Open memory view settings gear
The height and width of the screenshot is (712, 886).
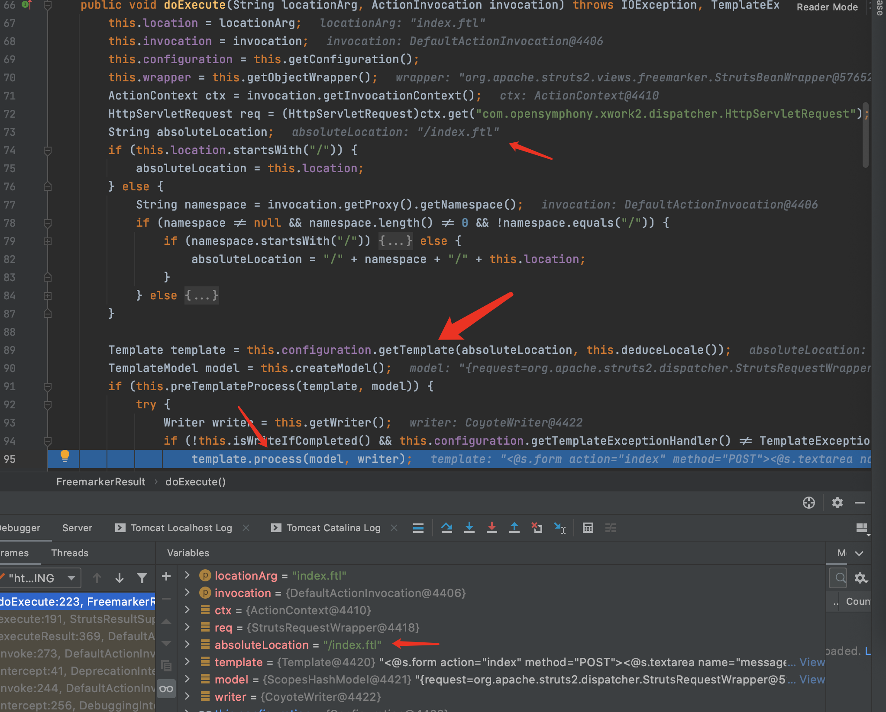861,578
